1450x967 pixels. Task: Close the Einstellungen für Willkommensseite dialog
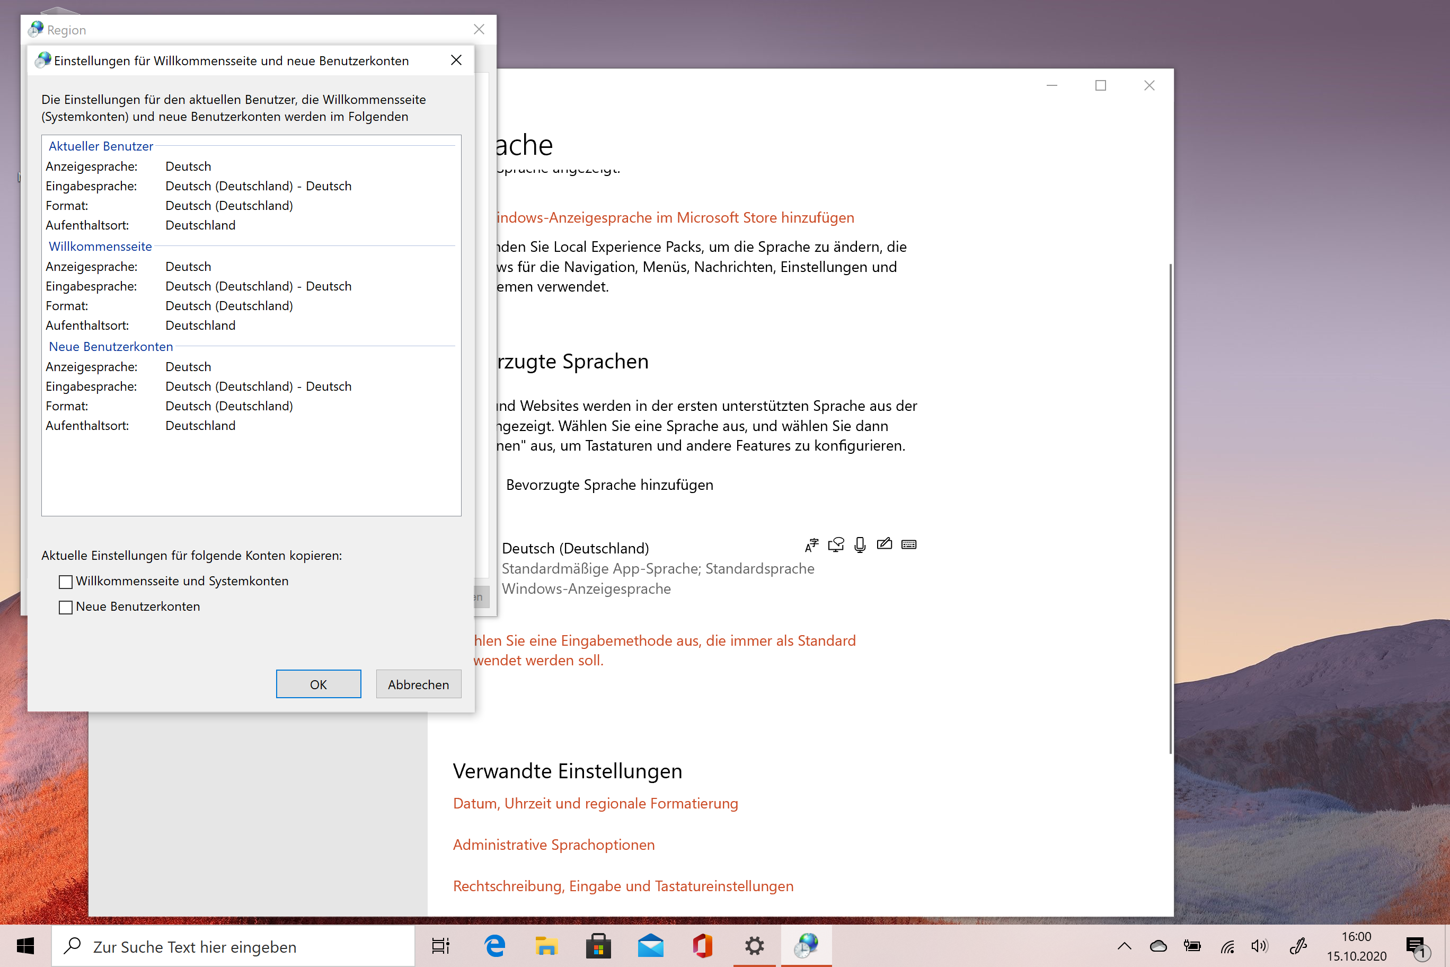click(x=456, y=60)
